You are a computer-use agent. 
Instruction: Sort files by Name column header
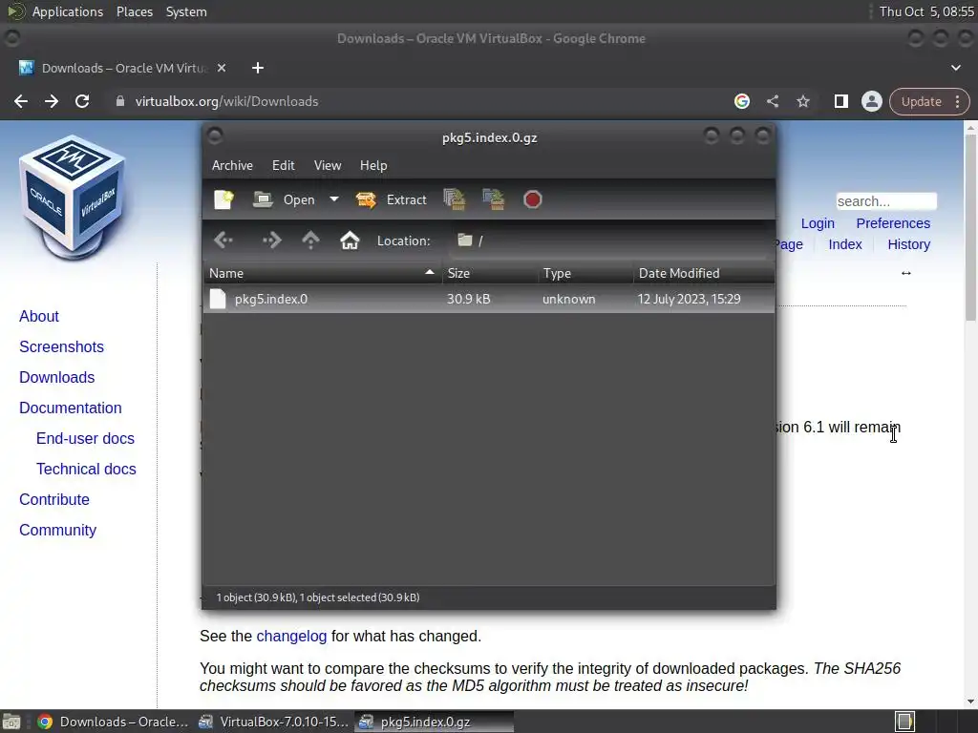(x=323, y=273)
